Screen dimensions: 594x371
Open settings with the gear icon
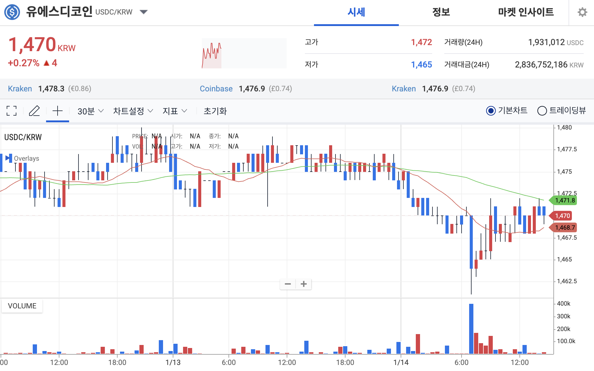tap(582, 12)
